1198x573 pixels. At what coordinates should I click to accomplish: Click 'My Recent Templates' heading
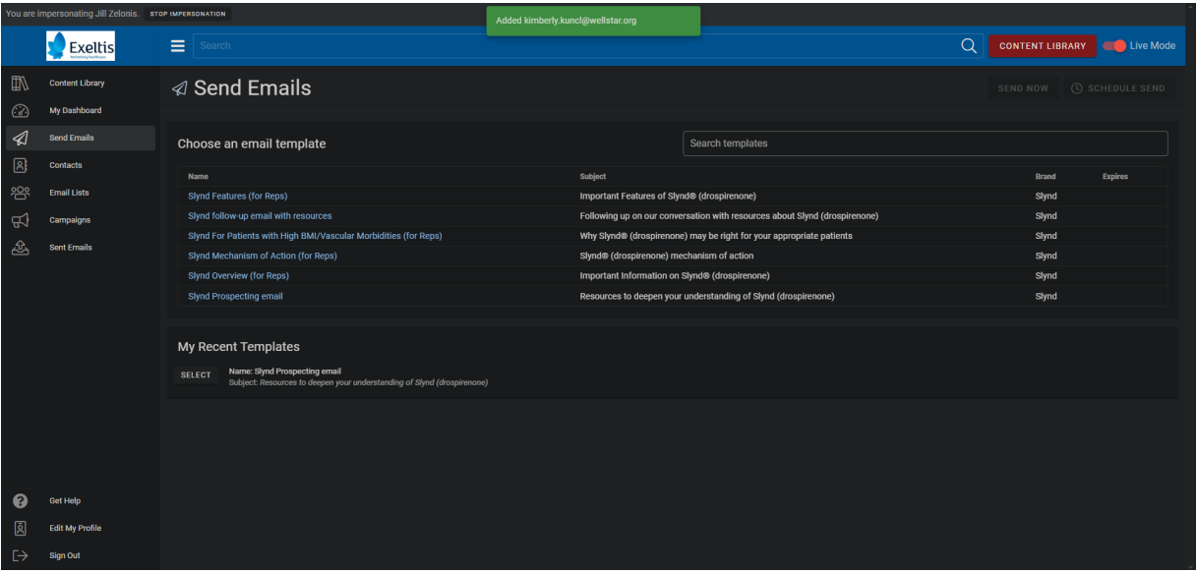coord(238,347)
